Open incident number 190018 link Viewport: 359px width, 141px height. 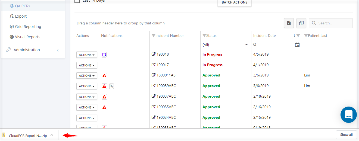tap(163, 54)
